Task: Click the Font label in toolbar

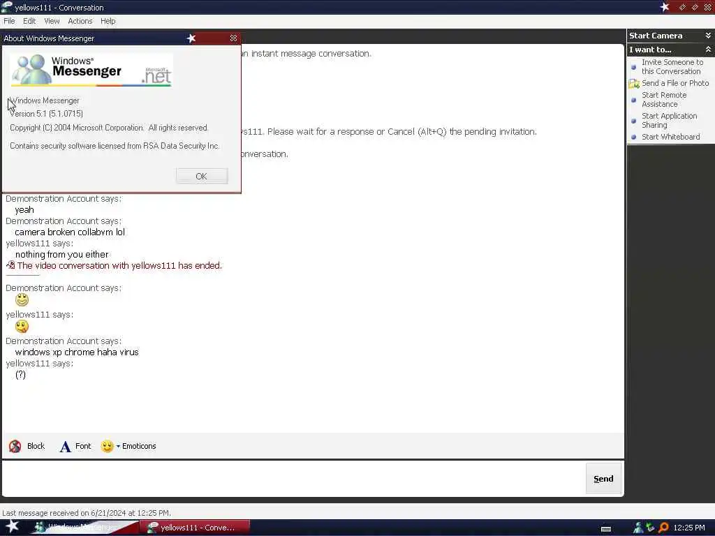Action: tap(83, 446)
